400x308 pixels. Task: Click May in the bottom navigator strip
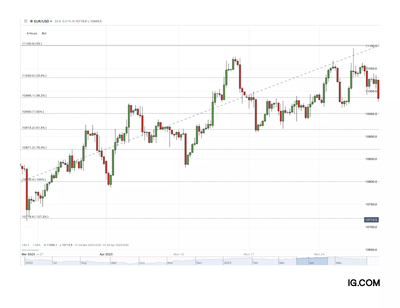click(x=339, y=263)
